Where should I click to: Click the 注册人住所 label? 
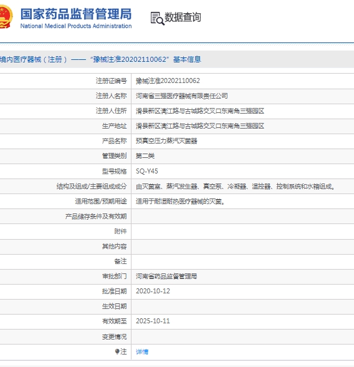111,111
